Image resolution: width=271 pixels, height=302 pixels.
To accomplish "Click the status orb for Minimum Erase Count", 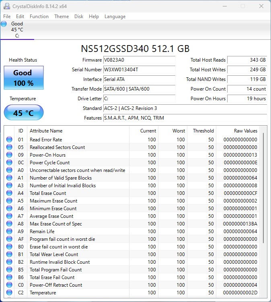I will (x=9, y=209).
